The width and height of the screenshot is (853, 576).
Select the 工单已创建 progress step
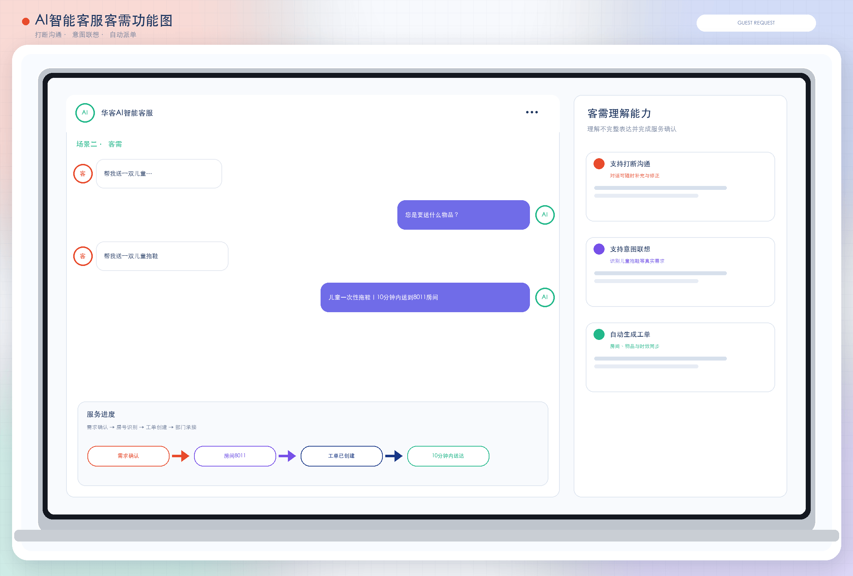tap(342, 456)
